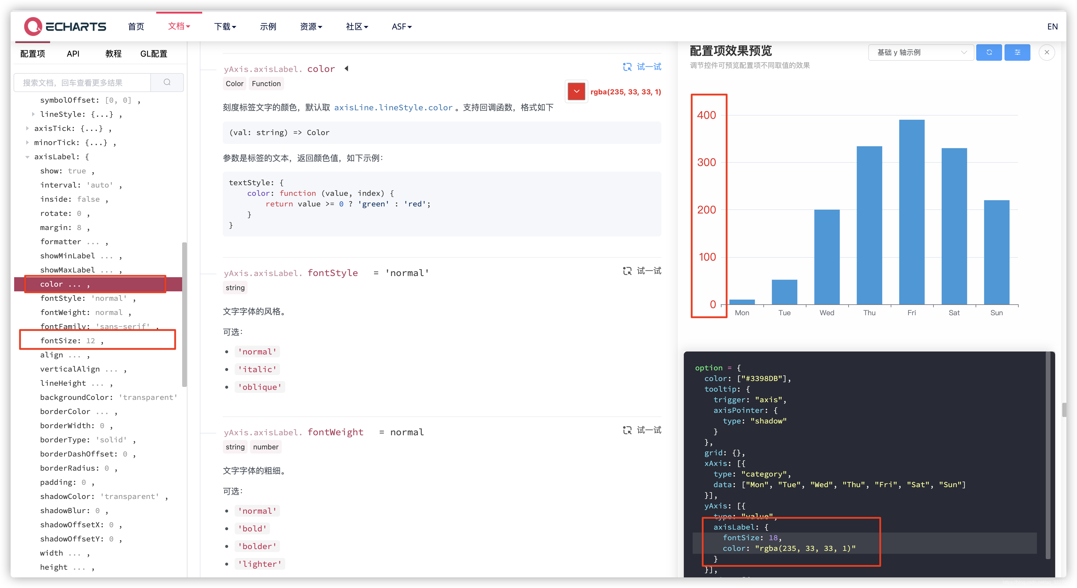1077x588 pixels.
Task: Click the sidebar tree scrollbar
Action: coord(185,314)
